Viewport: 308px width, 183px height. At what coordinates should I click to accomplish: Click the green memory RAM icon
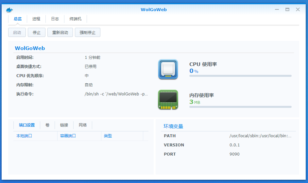(x=168, y=100)
